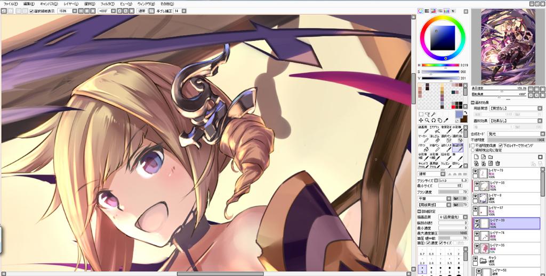Click the navigator preview thumbnail
546x276 pixels.
pos(508,46)
